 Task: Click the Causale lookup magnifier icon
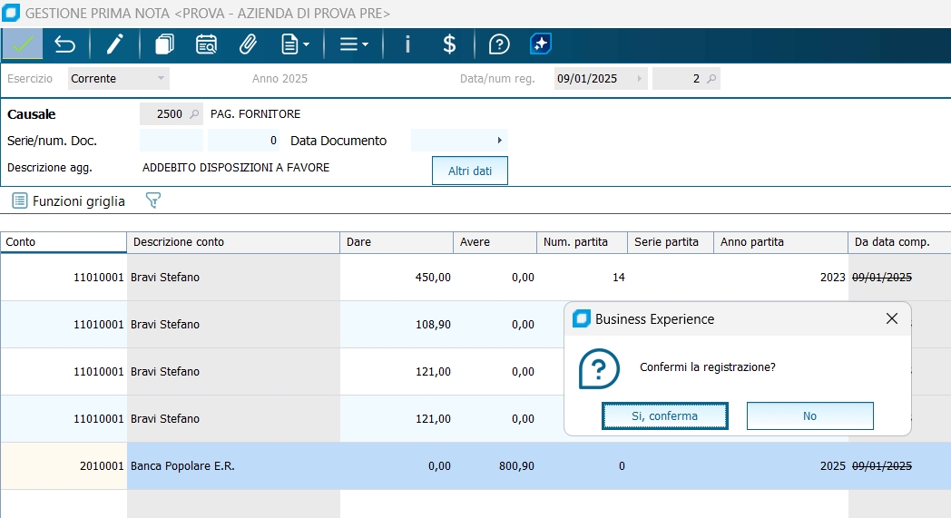[194, 114]
